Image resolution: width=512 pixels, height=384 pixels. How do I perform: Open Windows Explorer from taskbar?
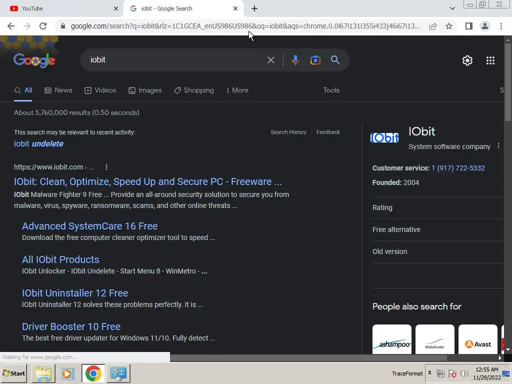tap(43, 373)
